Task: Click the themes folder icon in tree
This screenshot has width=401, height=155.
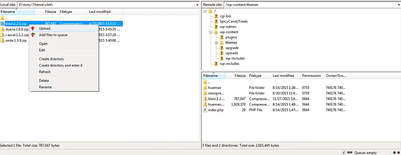Action: coord(221,42)
